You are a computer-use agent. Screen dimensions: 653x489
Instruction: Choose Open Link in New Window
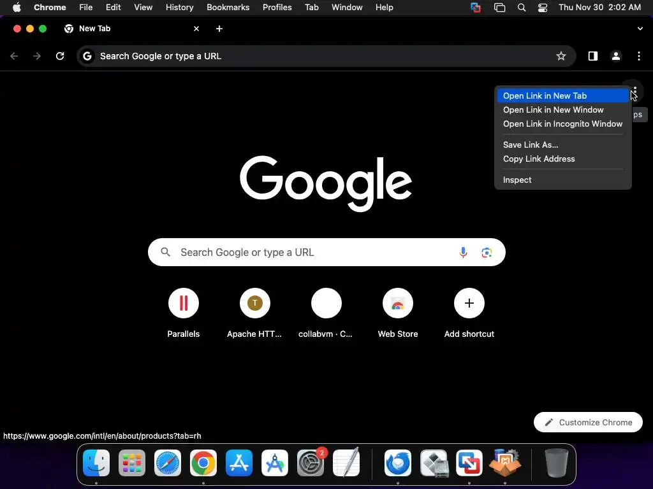pos(562,110)
